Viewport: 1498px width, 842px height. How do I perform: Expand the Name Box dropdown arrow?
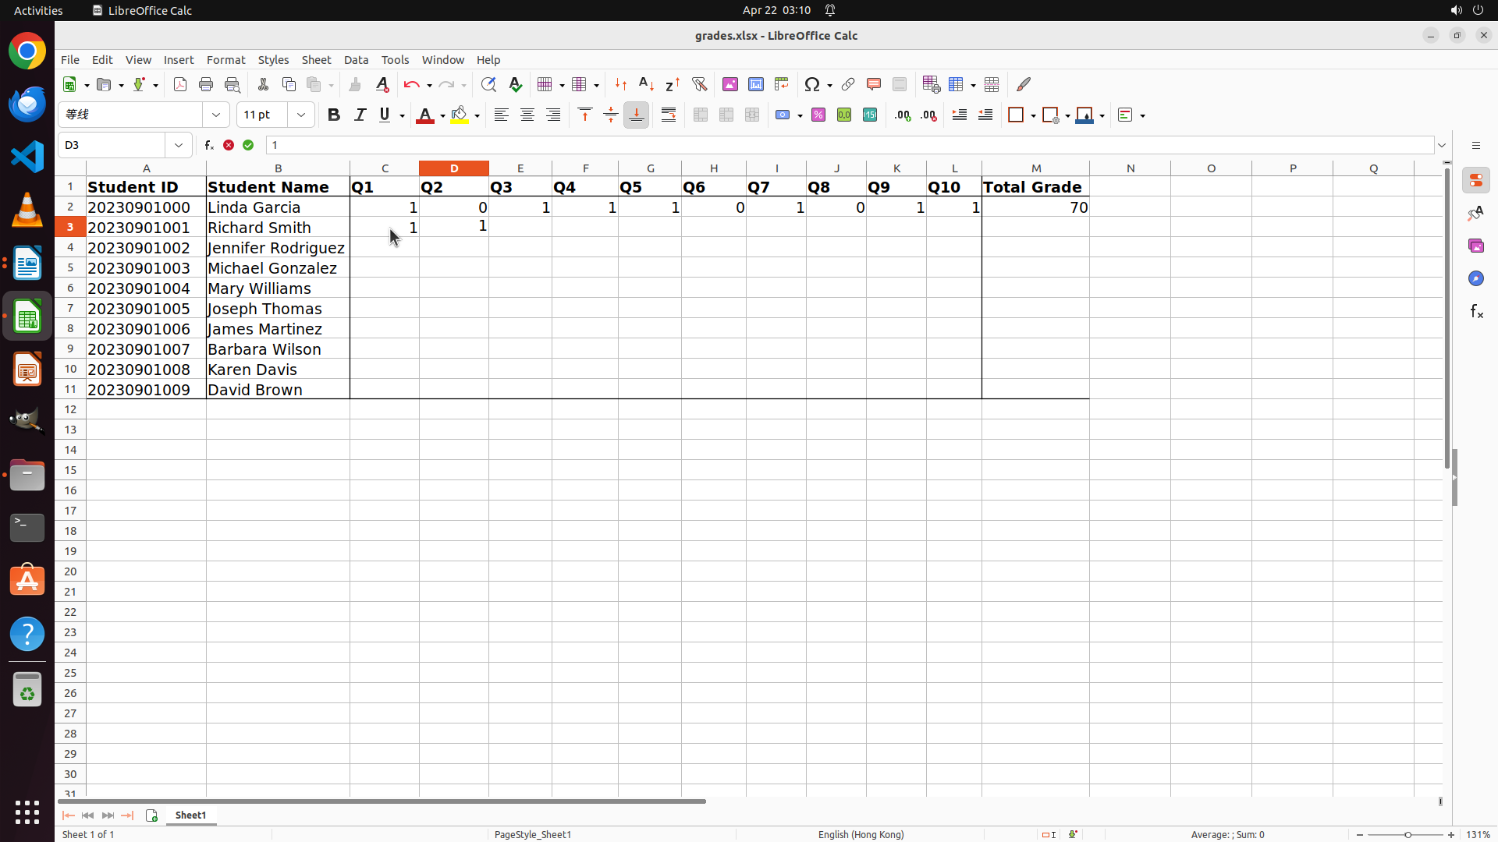coord(179,145)
